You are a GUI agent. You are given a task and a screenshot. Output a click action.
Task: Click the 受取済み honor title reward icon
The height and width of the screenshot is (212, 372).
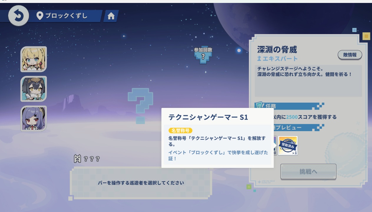[288, 146]
